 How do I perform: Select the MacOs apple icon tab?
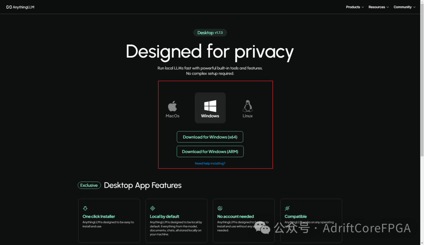pos(172,109)
